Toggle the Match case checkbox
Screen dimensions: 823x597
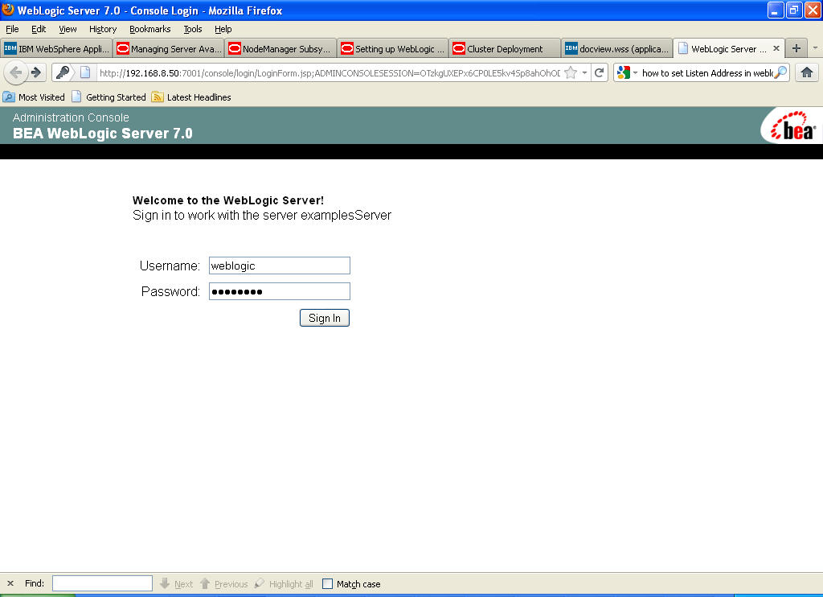(328, 584)
